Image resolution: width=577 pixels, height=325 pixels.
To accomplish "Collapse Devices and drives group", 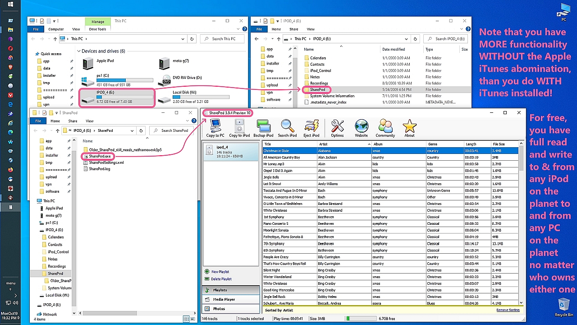I will (78, 51).
